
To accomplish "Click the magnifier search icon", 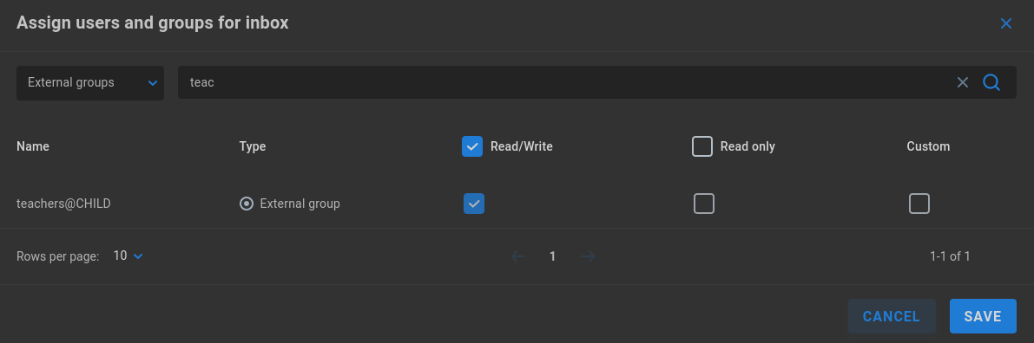I will tap(991, 82).
